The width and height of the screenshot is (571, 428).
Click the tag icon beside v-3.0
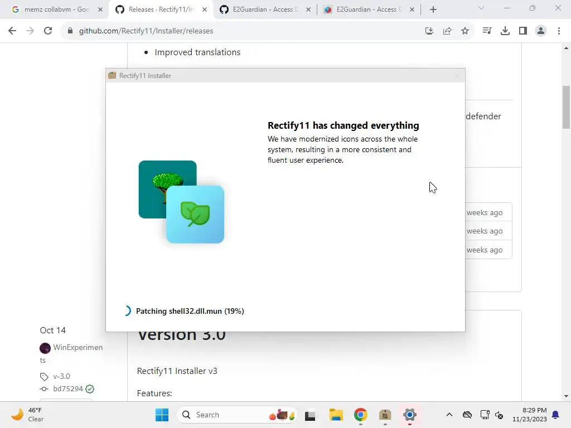(x=44, y=377)
